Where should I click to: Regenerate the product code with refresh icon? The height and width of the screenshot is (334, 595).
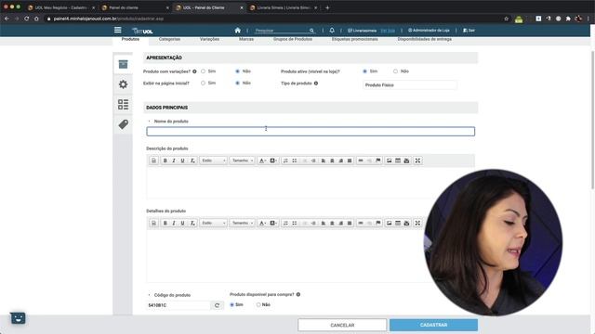[217, 305]
